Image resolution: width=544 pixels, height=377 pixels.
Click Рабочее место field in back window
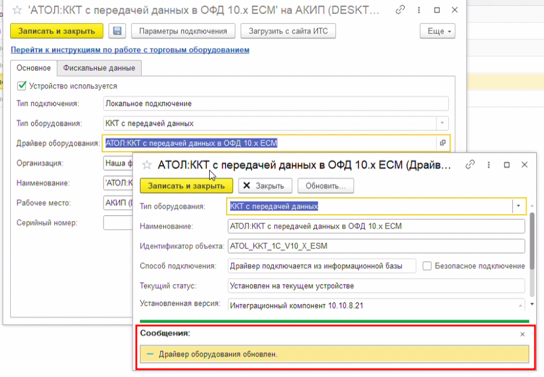tap(118, 203)
